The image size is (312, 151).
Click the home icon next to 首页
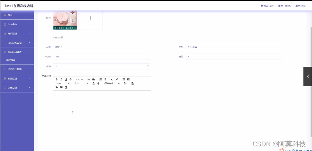(x=5, y=15)
